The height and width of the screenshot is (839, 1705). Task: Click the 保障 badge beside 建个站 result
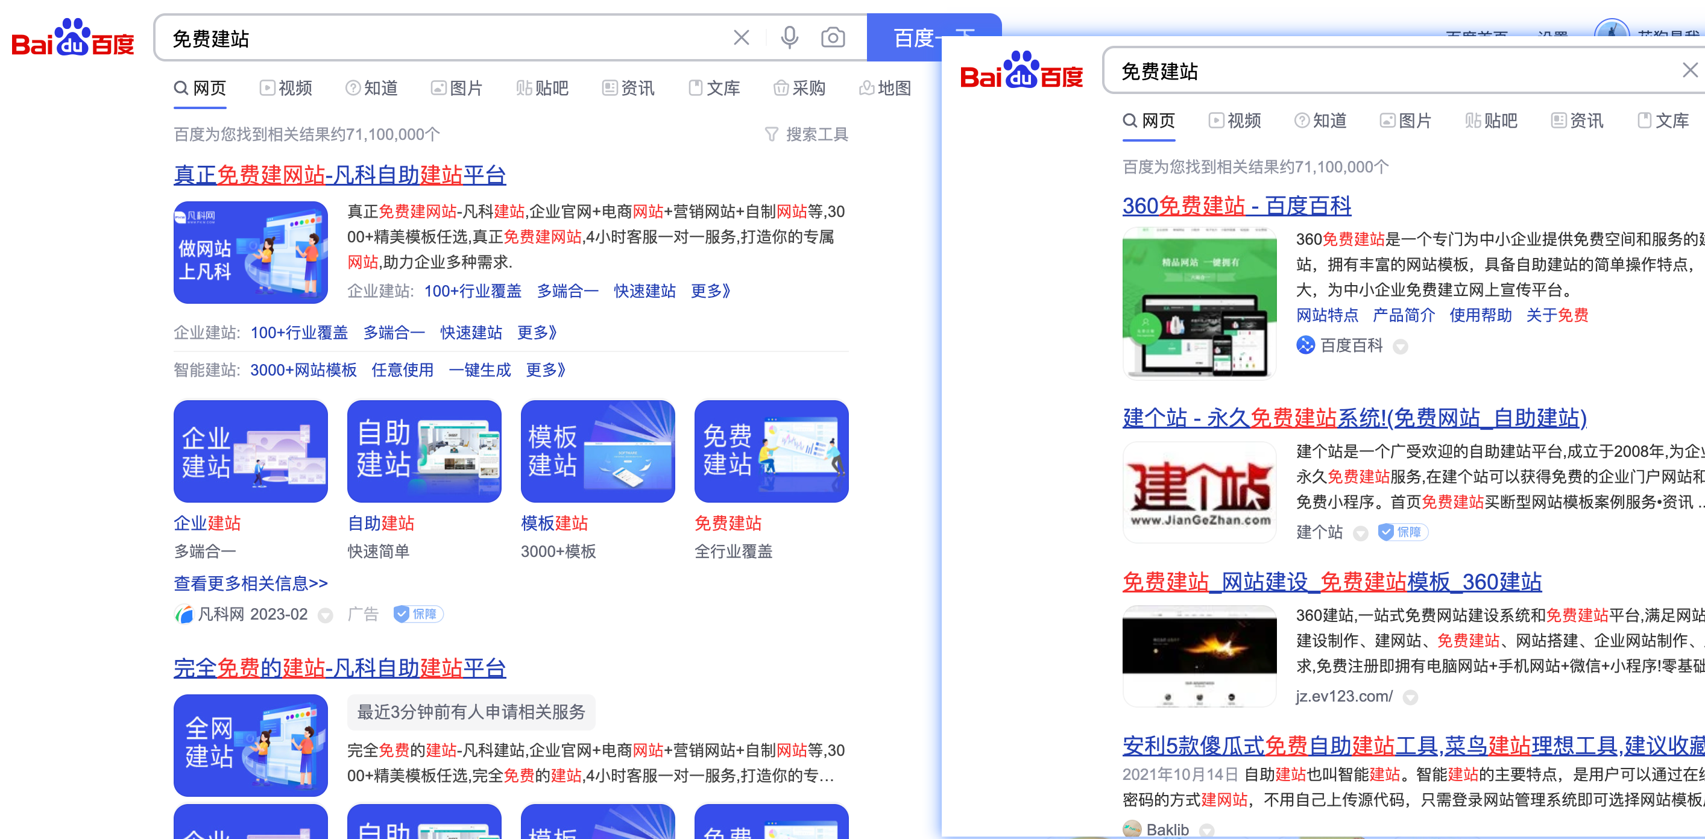(1402, 532)
